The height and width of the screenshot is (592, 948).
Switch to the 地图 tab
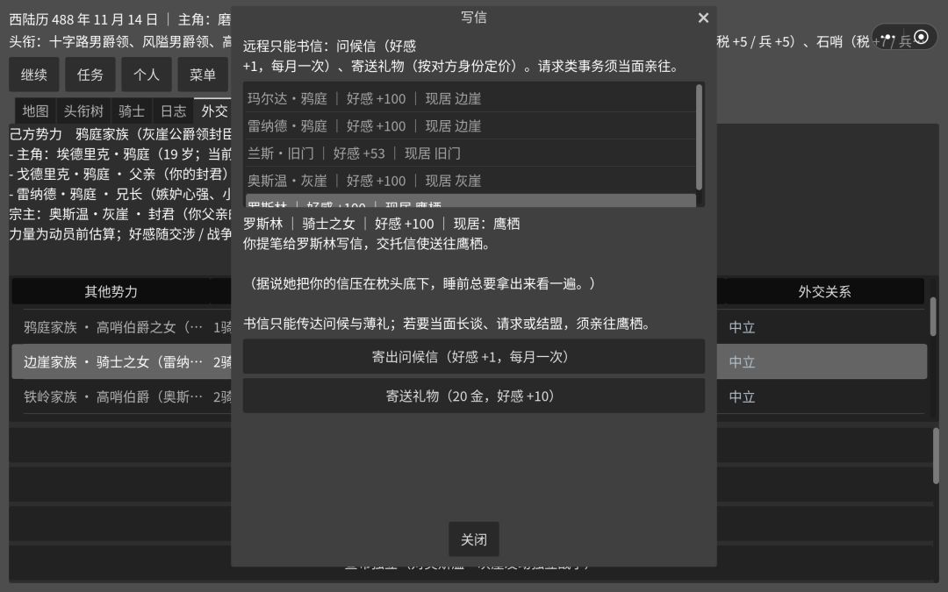(x=35, y=111)
